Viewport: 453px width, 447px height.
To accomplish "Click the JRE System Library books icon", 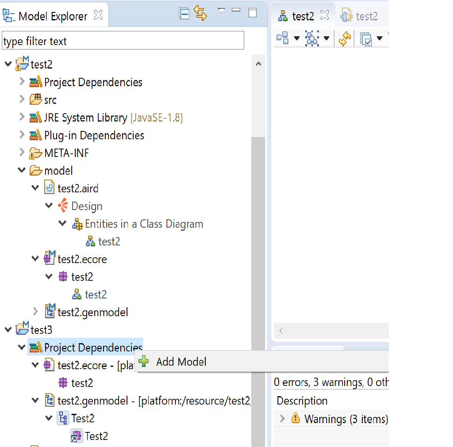I will 36,117.
